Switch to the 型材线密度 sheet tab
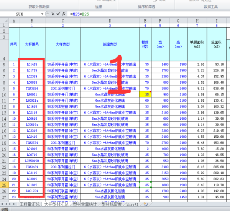 (x=112, y=204)
